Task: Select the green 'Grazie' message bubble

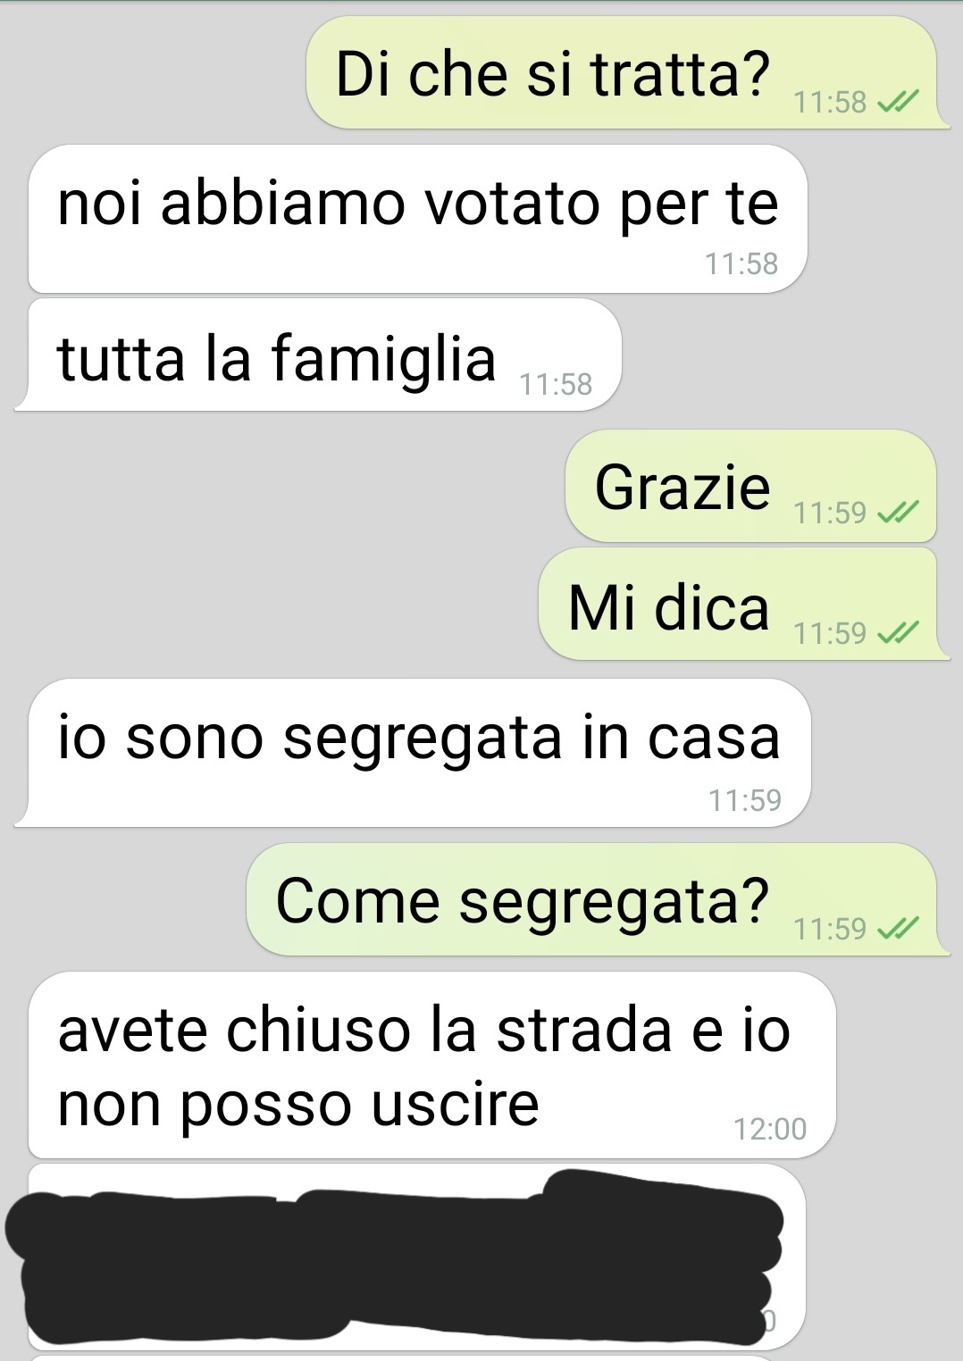Action: pos(750,486)
